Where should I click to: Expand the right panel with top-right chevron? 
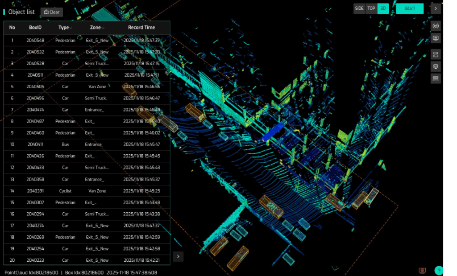tap(436, 8)
